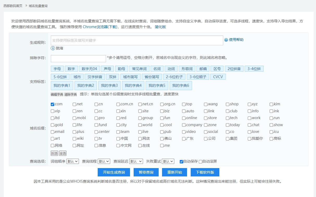Add the 韵母 tag
316x197 pixels.
[x=121, y=69]
